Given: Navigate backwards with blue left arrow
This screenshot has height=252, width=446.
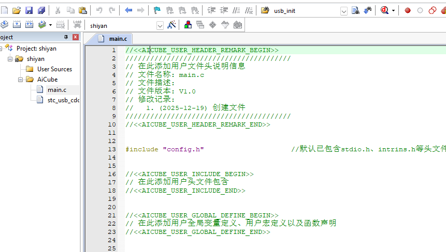Looking at the screenshot, I should pos(128,10).
